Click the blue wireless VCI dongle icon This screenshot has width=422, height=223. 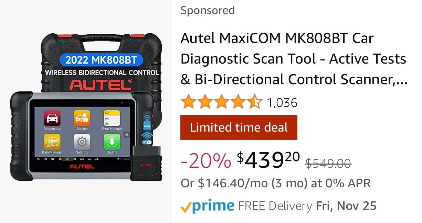(x=147, y=122)
